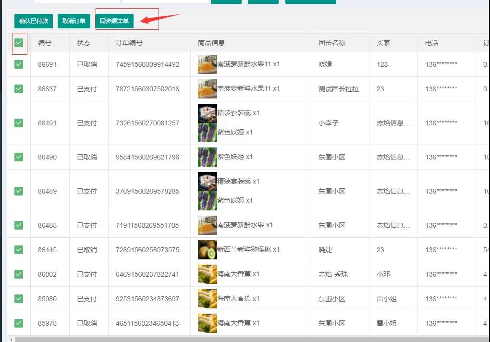
Task: Click the 团长名称 column header
Action: (332, 43)
